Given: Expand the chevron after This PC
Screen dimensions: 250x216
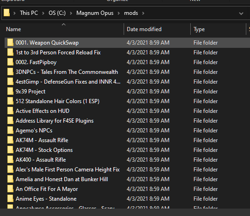Looking at the screenshot, I should tap(43, 13).
